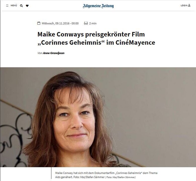
Task: Click the caption's vertical divider line
Action: (x=51, y=173)
